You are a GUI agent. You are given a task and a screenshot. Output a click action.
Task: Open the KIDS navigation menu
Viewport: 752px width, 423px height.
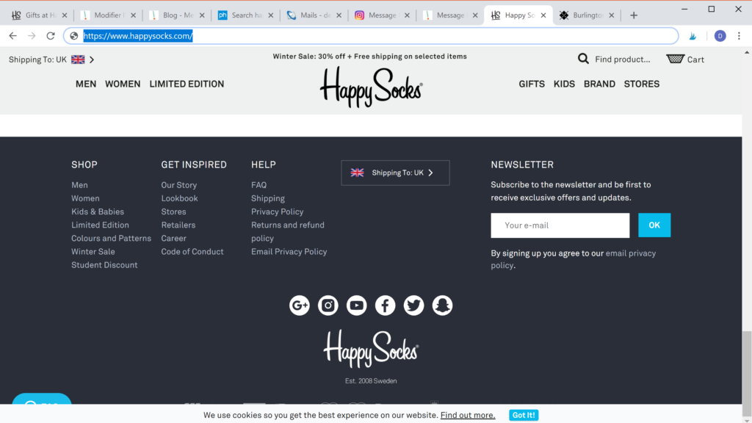coord(564,84)
